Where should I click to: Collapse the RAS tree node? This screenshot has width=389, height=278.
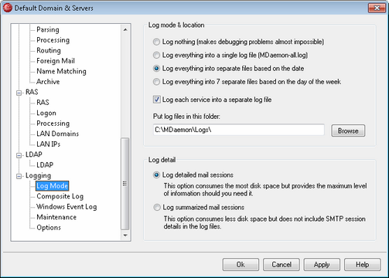click(19, 93)
